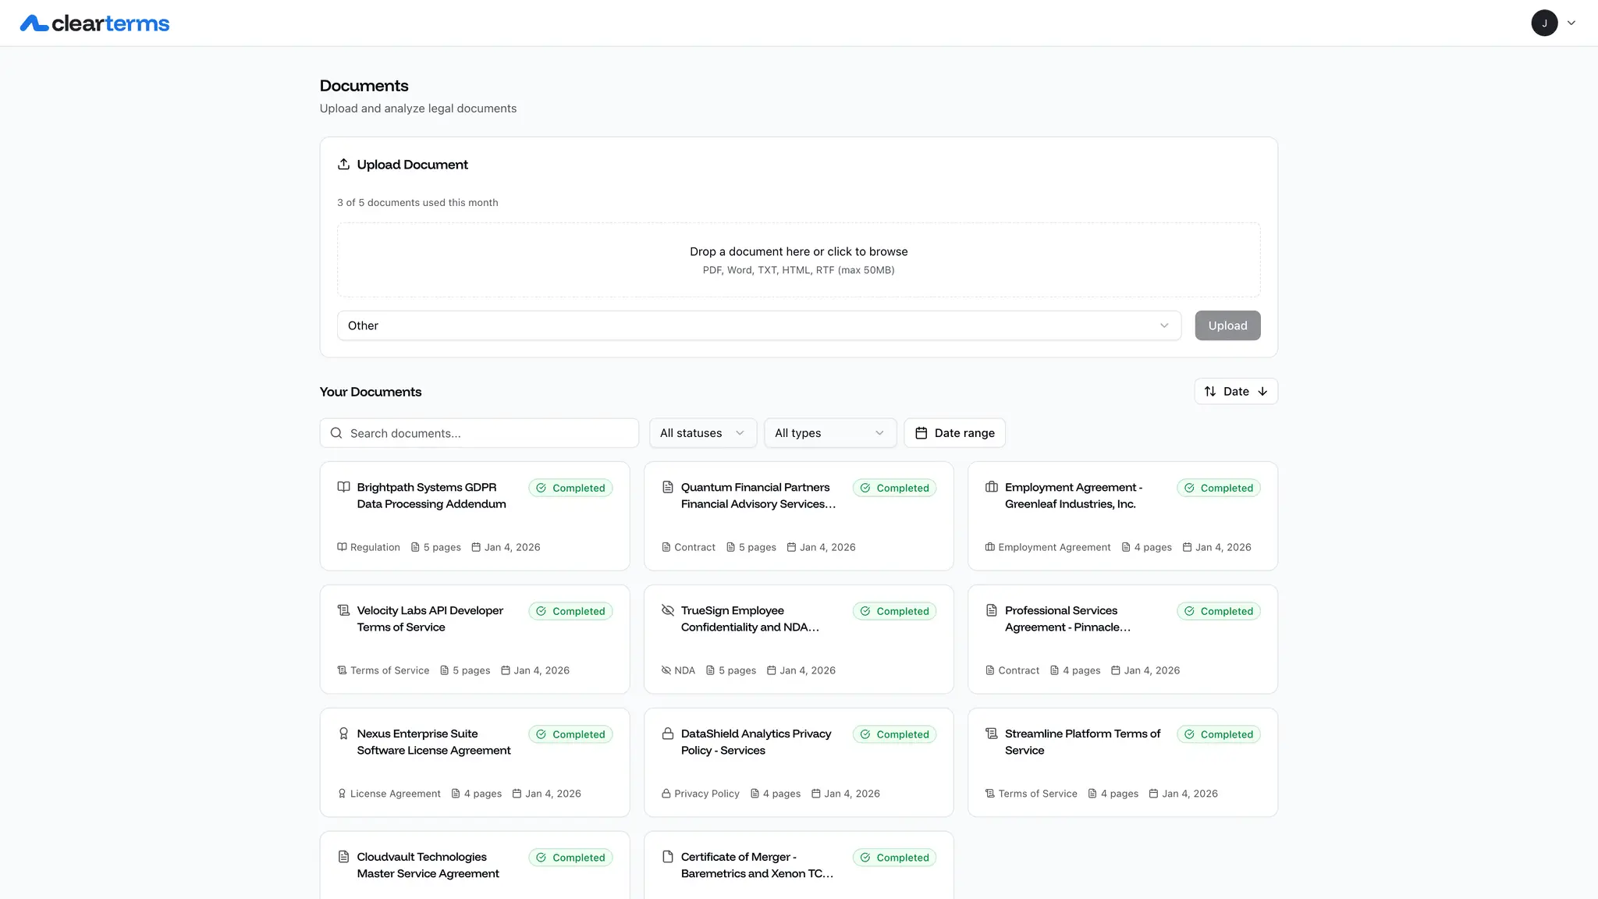
Task: Click file icon on Professional Services card
Action: pyautogui.click(x=992, y=610)
